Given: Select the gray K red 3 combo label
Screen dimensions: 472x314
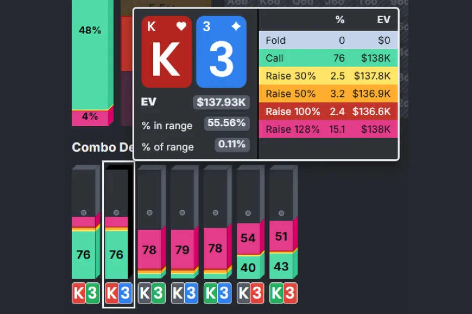Looking at the screenshot, I should click(250, 293).
